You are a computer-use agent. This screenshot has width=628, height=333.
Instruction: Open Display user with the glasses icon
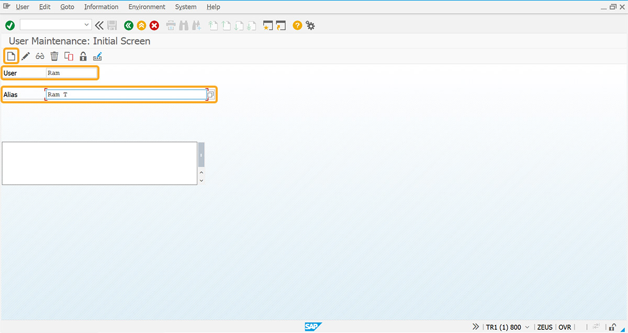(x=40, y=56)
